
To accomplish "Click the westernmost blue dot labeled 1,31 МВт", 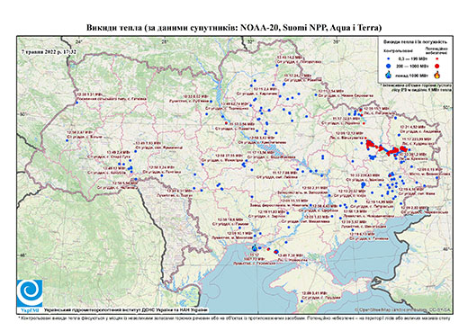I will (x=76, y=103).
